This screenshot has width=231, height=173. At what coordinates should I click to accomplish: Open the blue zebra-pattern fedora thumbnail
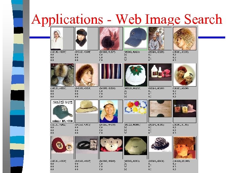pos(160,144)
